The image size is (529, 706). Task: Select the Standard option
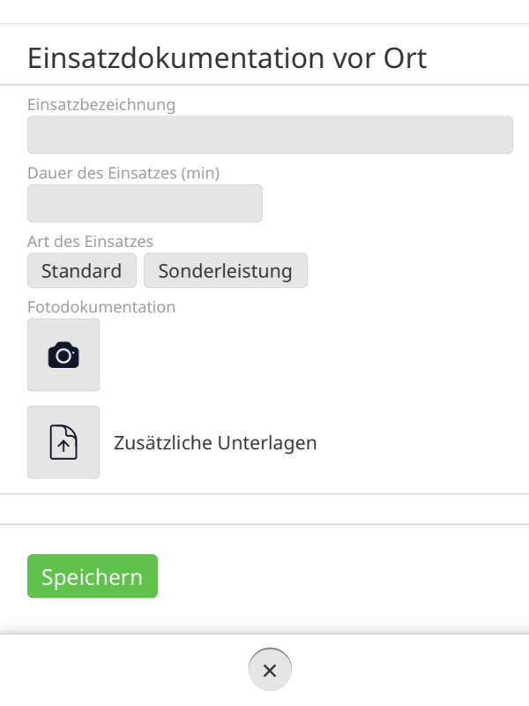point(82,271)
